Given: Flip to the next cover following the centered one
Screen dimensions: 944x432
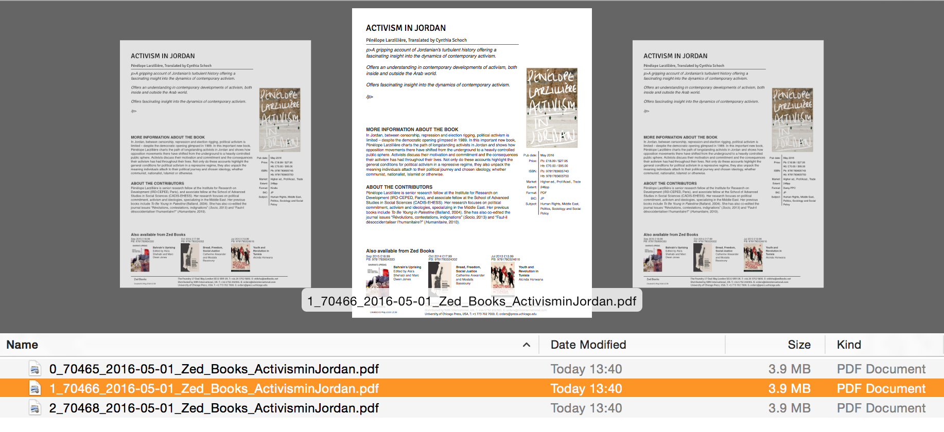Looking at the screenshot, I should [x=728, y=164].
